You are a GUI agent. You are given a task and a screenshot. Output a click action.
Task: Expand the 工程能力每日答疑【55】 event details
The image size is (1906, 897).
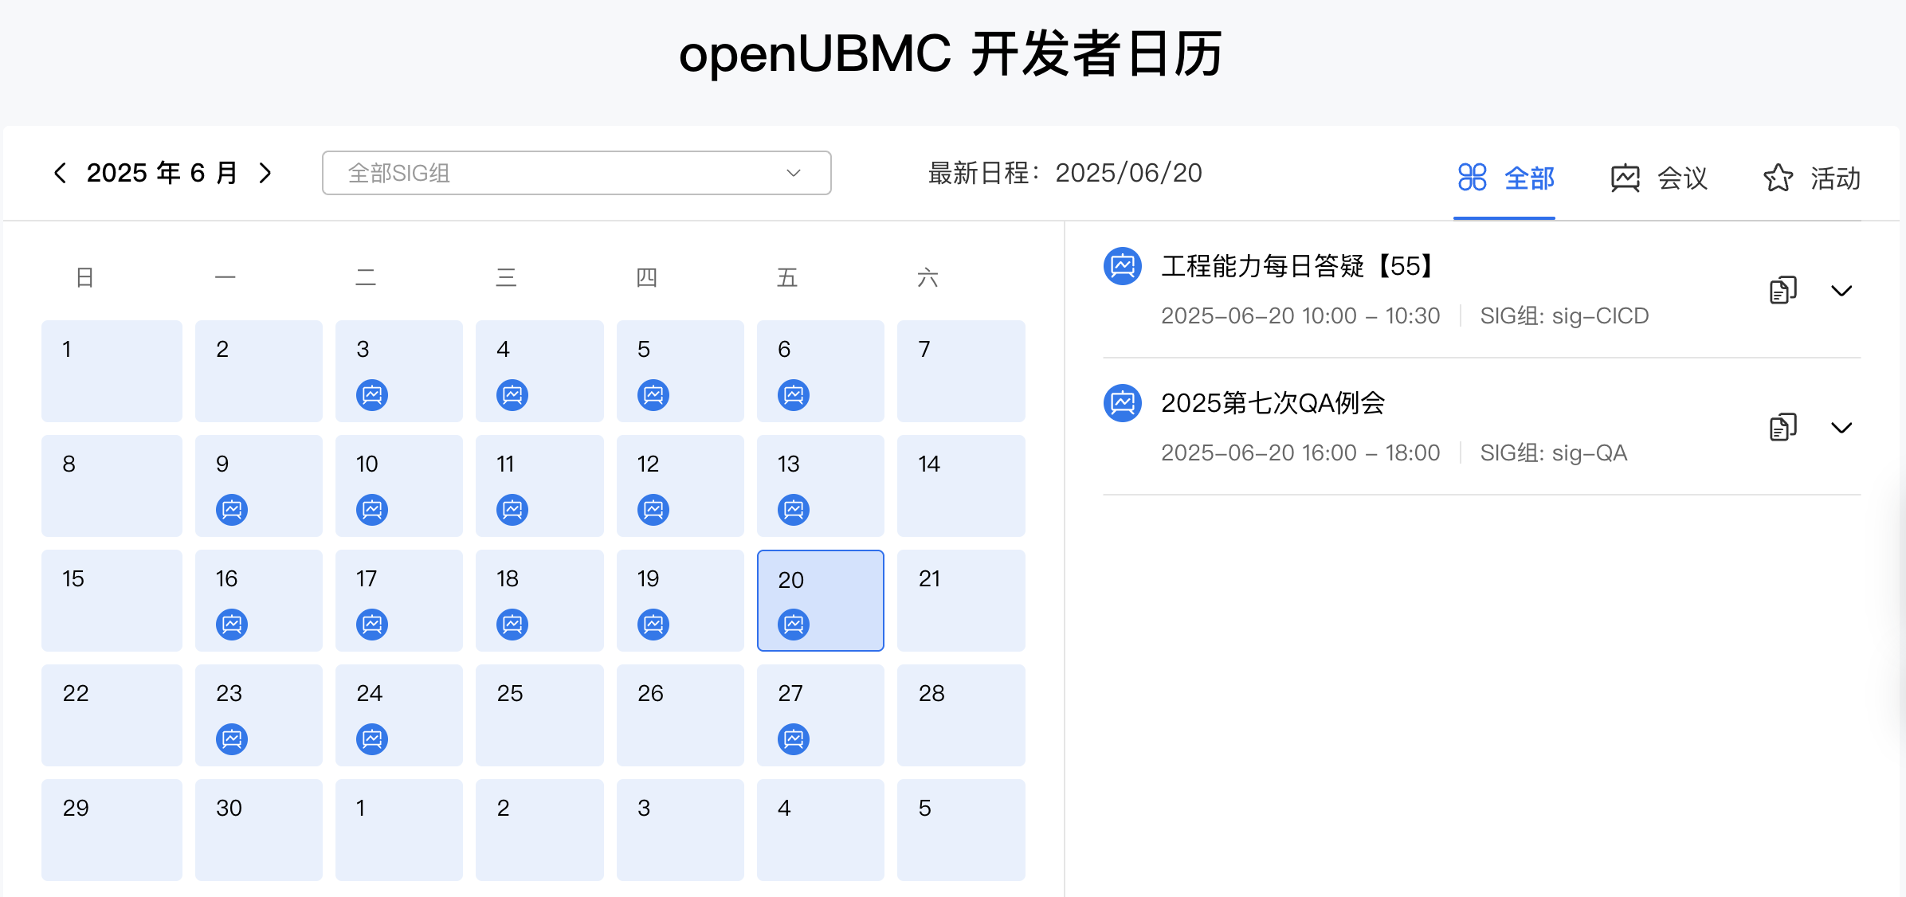coord(1842,292)
